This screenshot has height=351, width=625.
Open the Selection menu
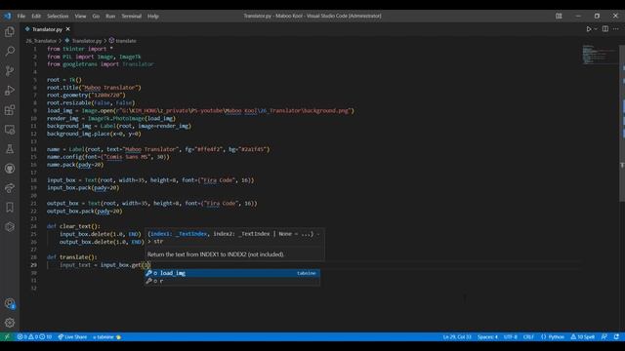tap(58, 16)
